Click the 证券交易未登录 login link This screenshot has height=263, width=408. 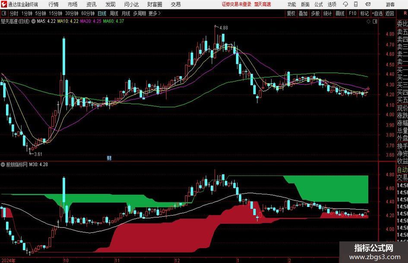tap(237, 4)
